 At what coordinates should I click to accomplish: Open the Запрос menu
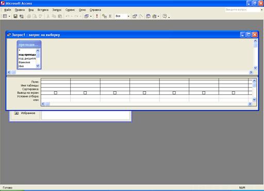point(57,10)
